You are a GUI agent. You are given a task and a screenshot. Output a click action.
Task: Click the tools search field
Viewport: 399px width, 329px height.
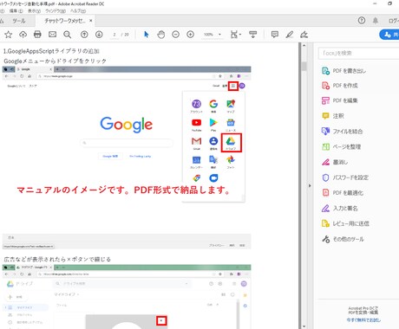358,53
